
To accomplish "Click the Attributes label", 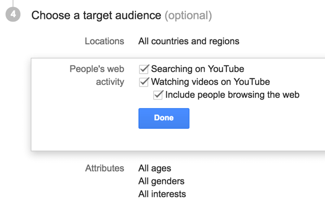I will pos(105,168).
